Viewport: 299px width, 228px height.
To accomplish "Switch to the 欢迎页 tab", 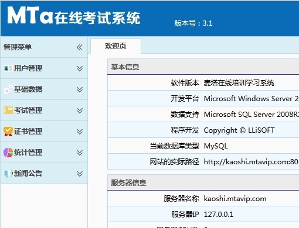I will pyautogui.click(x=115, y=46).
